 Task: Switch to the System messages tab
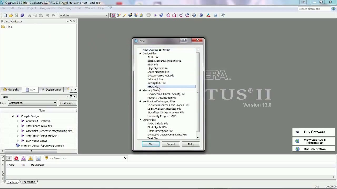(12, 182)
